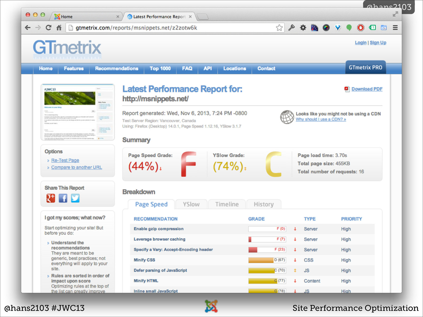Image resolution: width=423 pixels, height=317 pixels.
Task: Expand Enable gzip compression recommendation
Action: pyautogui.click(x=159, y=229)
